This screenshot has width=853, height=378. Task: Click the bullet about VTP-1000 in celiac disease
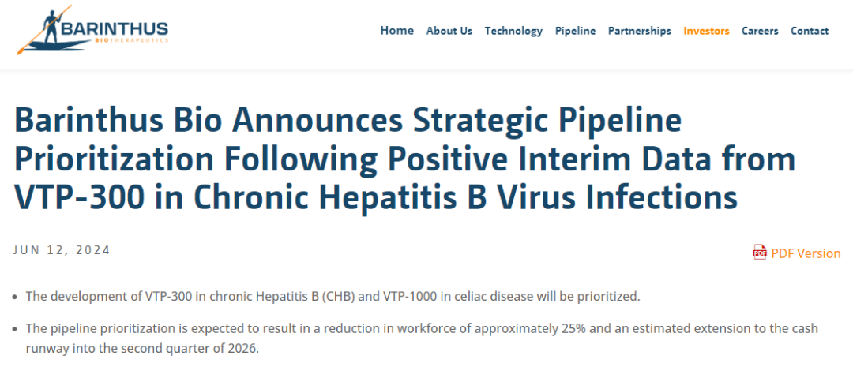333,297
